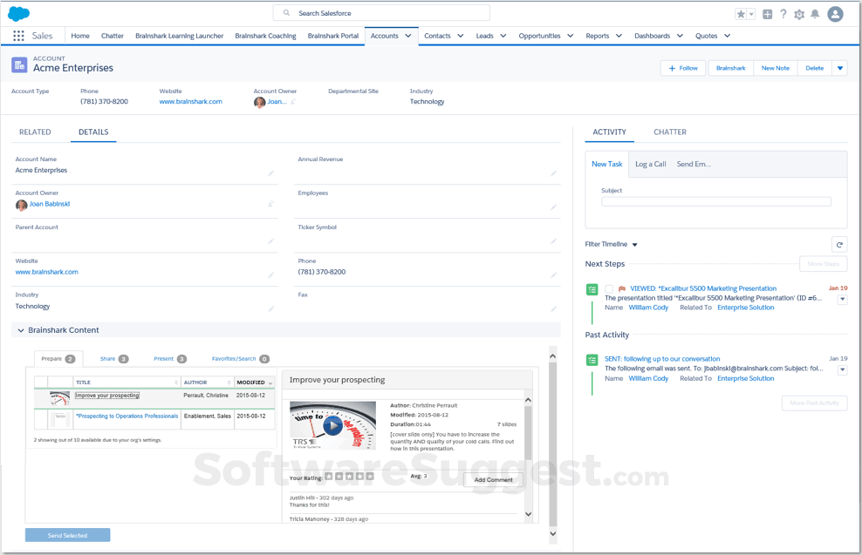Open the dropdown arrow next to Delete
The image size is (862, 555).
(839, 68)
